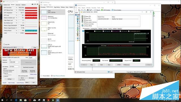Launch Microsoft Edge from the taskbar
This screenshot has height=102, width=181.
pos(16,100)
